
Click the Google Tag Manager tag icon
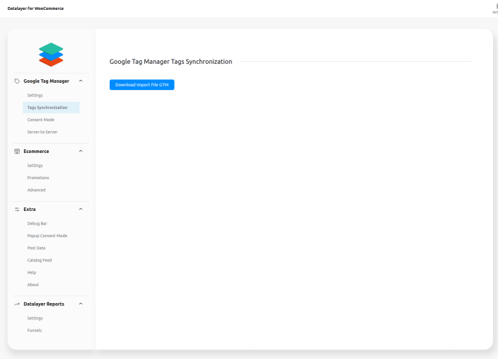tap(17, 81)
